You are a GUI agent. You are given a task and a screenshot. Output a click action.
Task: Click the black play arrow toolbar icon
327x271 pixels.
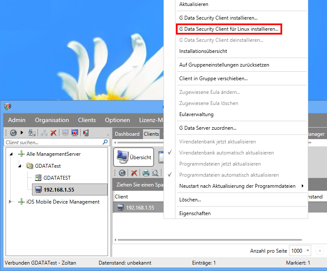22,132
